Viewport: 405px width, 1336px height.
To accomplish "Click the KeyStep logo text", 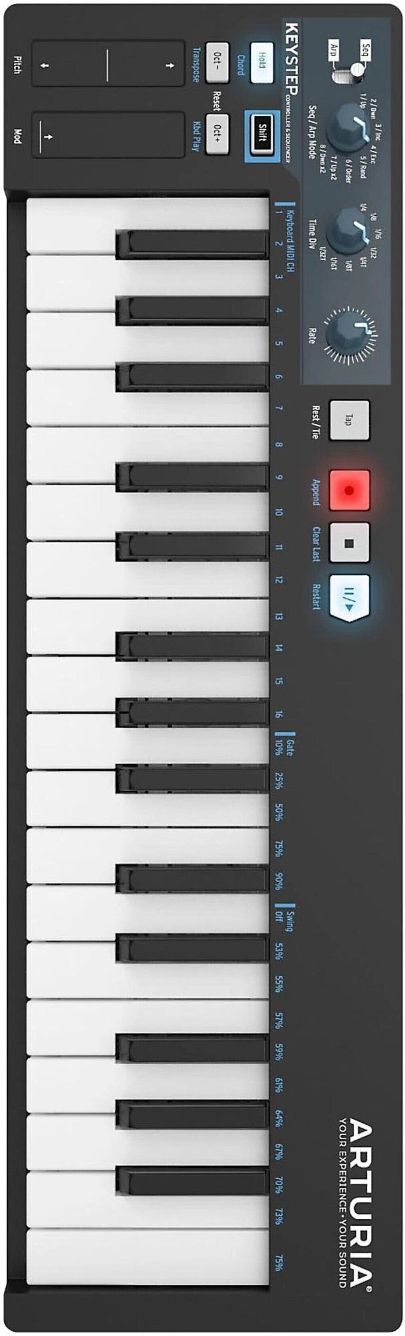I will [291, 58].
